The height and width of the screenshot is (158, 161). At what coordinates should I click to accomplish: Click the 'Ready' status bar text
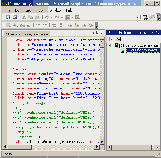click(x=9, y=153)
